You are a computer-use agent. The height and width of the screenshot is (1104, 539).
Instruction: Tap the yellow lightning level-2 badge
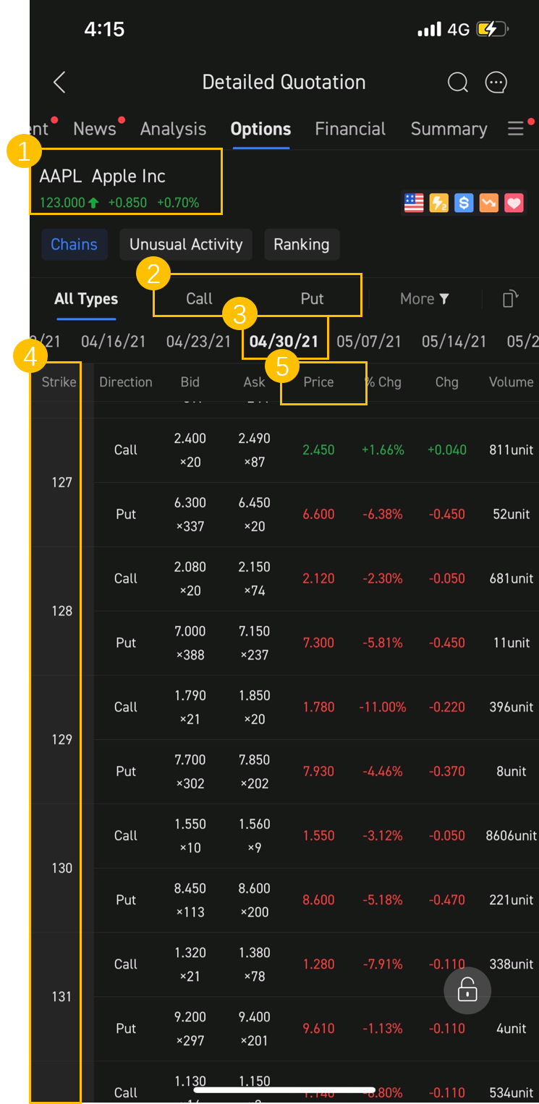pyautogui.click(x=438, y=203)
